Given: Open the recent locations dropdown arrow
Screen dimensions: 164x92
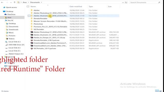Looking at the screenshot, I should pos(11,2).
